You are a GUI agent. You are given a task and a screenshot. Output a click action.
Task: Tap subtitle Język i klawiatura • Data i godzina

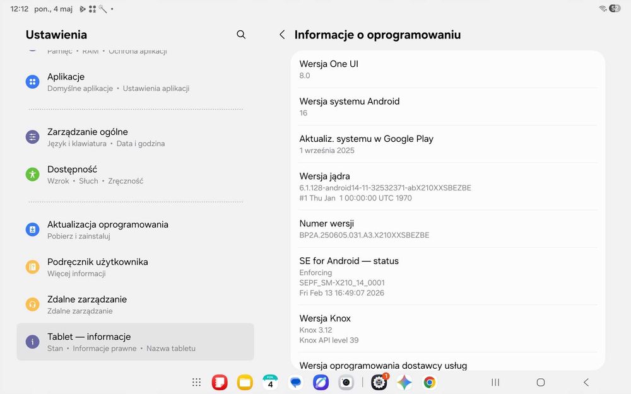[x=106, y=144]
